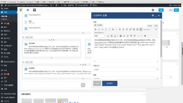Viewport: 183px width, 103px height.
Task: Click the gray close button in dialog
Action: pos(97,83)
